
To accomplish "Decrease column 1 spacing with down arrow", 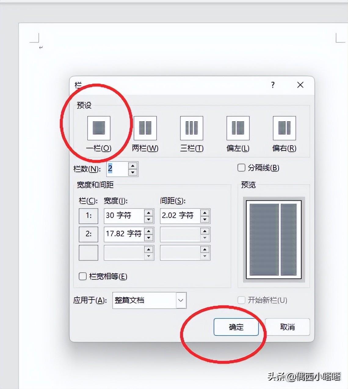I will click(x=205, y=219).
